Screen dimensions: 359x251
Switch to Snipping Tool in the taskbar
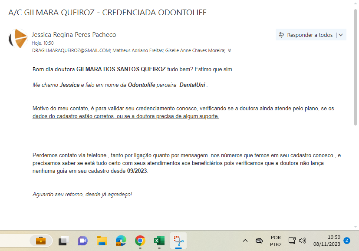tap(178, 241)
